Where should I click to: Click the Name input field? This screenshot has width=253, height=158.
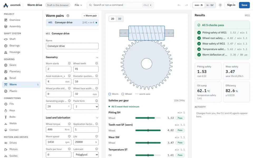pos(72,46)
